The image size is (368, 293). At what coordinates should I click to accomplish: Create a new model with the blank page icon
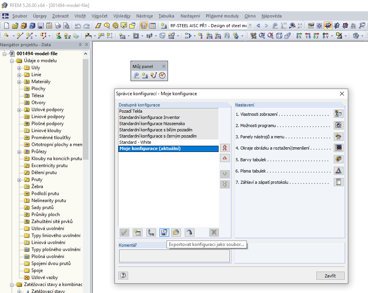(x=7, y=26)
